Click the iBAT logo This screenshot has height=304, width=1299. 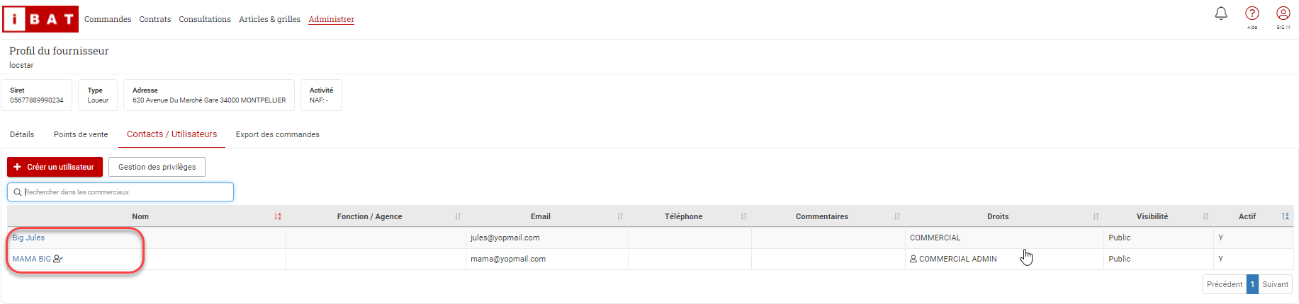(x=40, y=19)
